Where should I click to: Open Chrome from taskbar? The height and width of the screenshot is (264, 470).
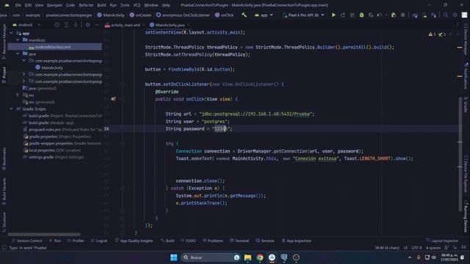pyautogui.click(x=260, y=257)
